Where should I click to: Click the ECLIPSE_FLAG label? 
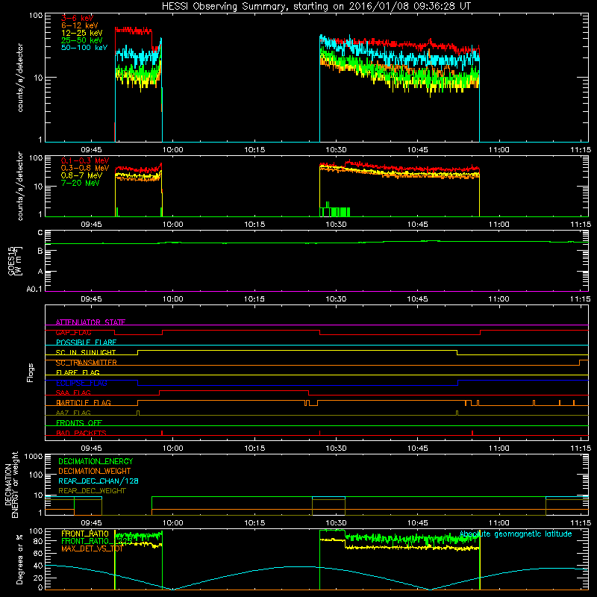pos(81,383)
